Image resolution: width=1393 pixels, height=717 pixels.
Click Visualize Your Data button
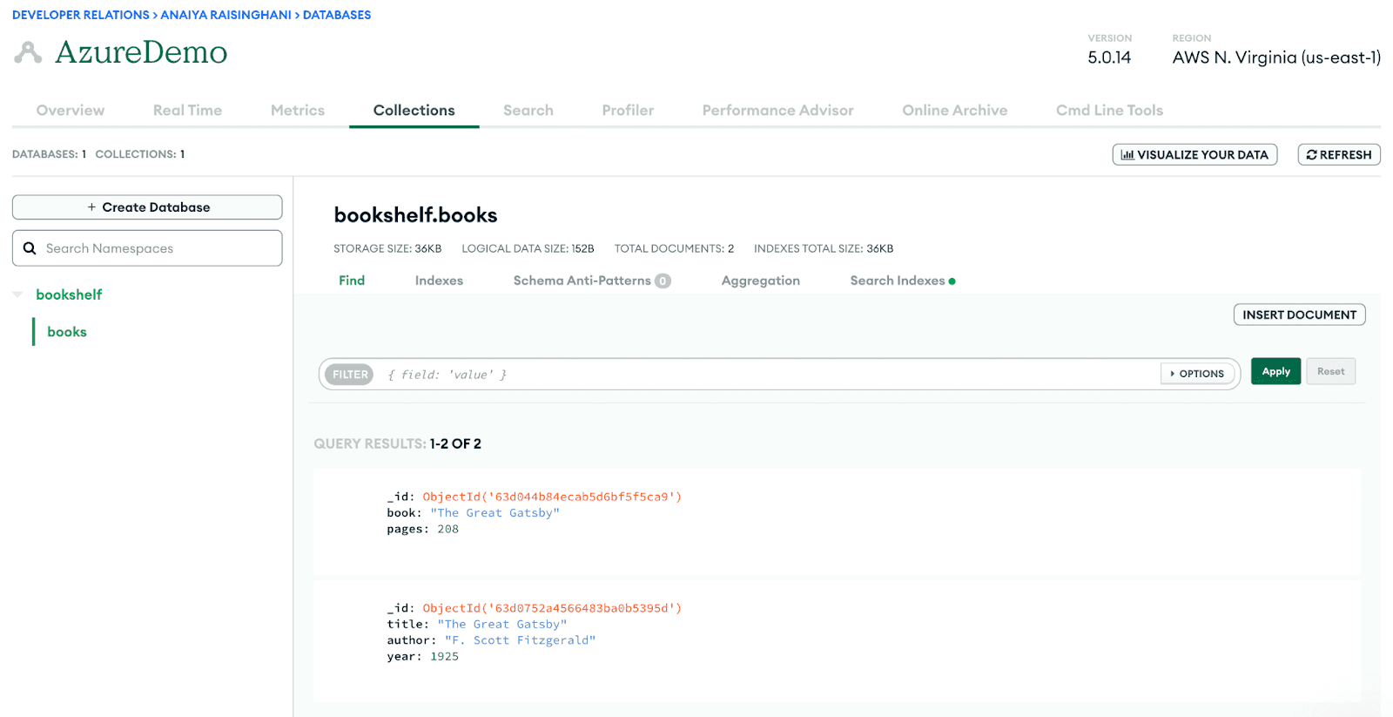click(x=1194, y=155)
